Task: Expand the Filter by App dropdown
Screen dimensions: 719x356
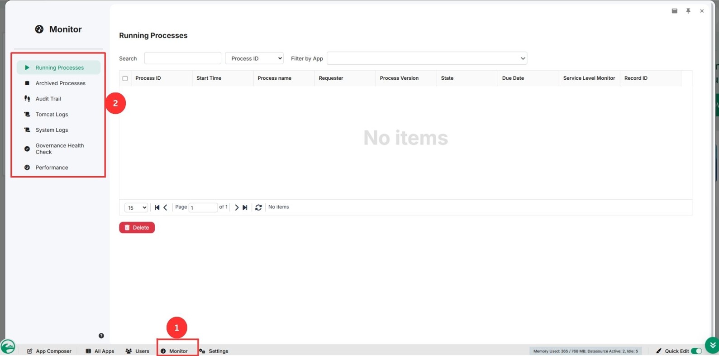Action: pos(427,58)
